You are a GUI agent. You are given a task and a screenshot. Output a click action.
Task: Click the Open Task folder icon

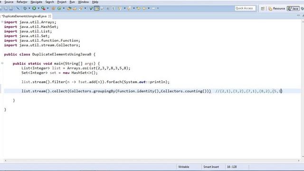point(75,9)
